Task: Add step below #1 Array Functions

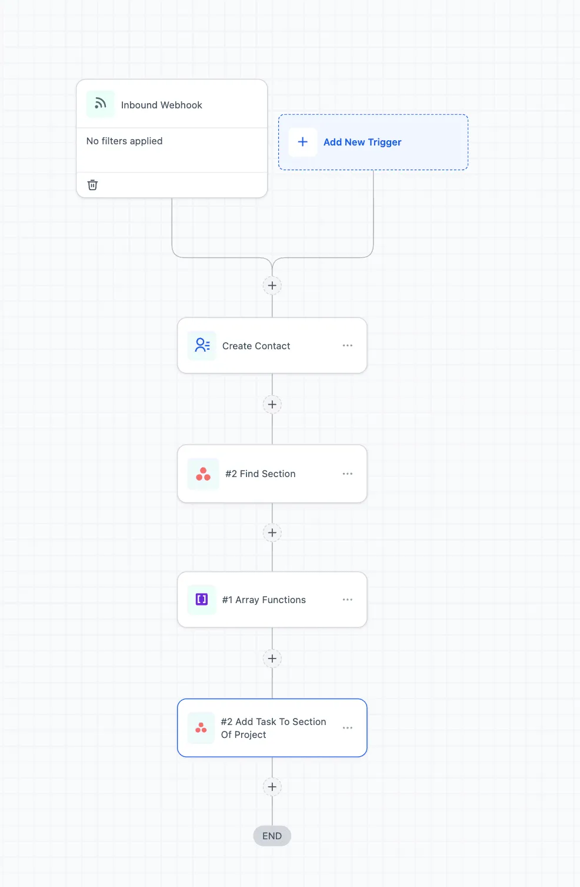Action: pos(272,658)
